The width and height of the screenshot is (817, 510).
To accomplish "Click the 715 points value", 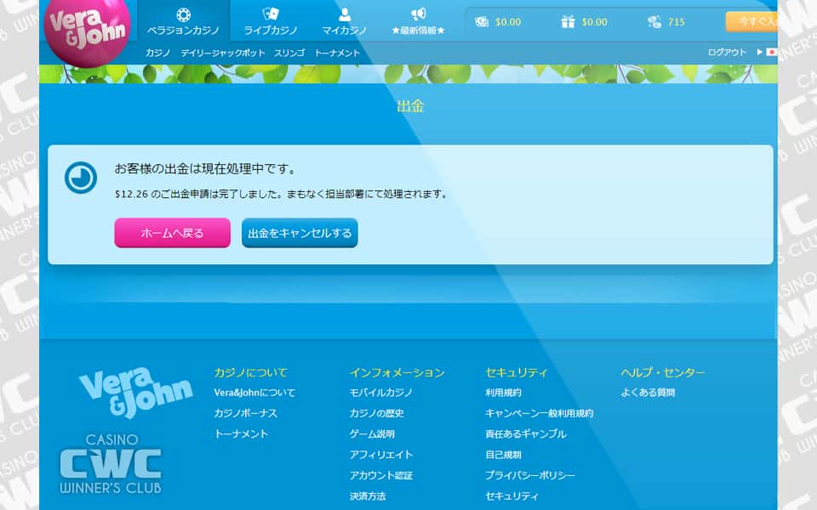I will point(677,22).
